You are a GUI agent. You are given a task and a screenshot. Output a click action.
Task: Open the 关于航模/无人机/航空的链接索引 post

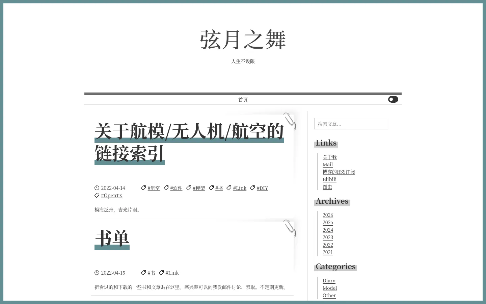tap(189, 143)
